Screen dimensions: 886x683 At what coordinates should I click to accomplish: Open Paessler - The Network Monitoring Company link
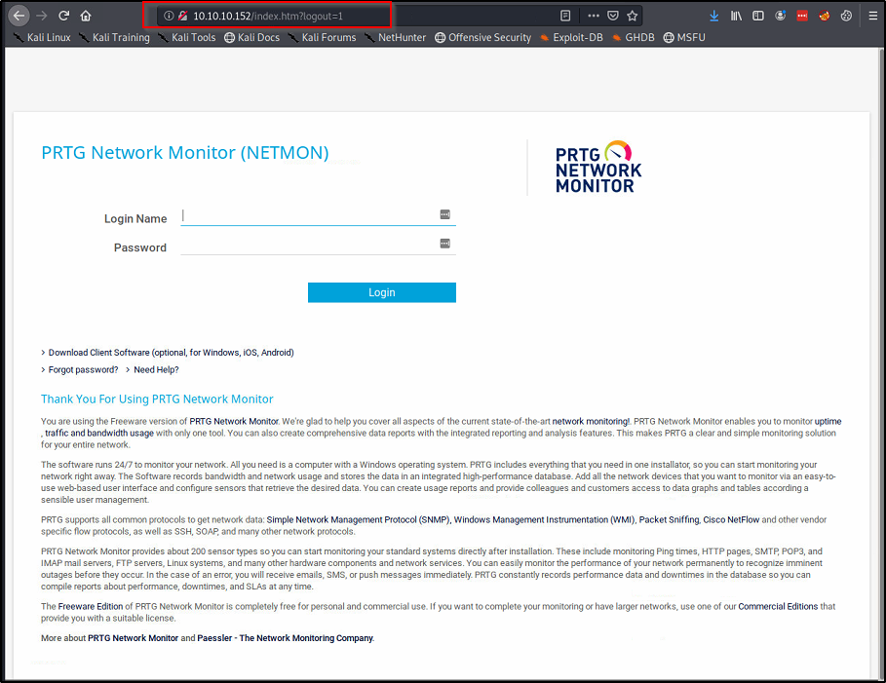pyautogui.click(x=286, y=638)
